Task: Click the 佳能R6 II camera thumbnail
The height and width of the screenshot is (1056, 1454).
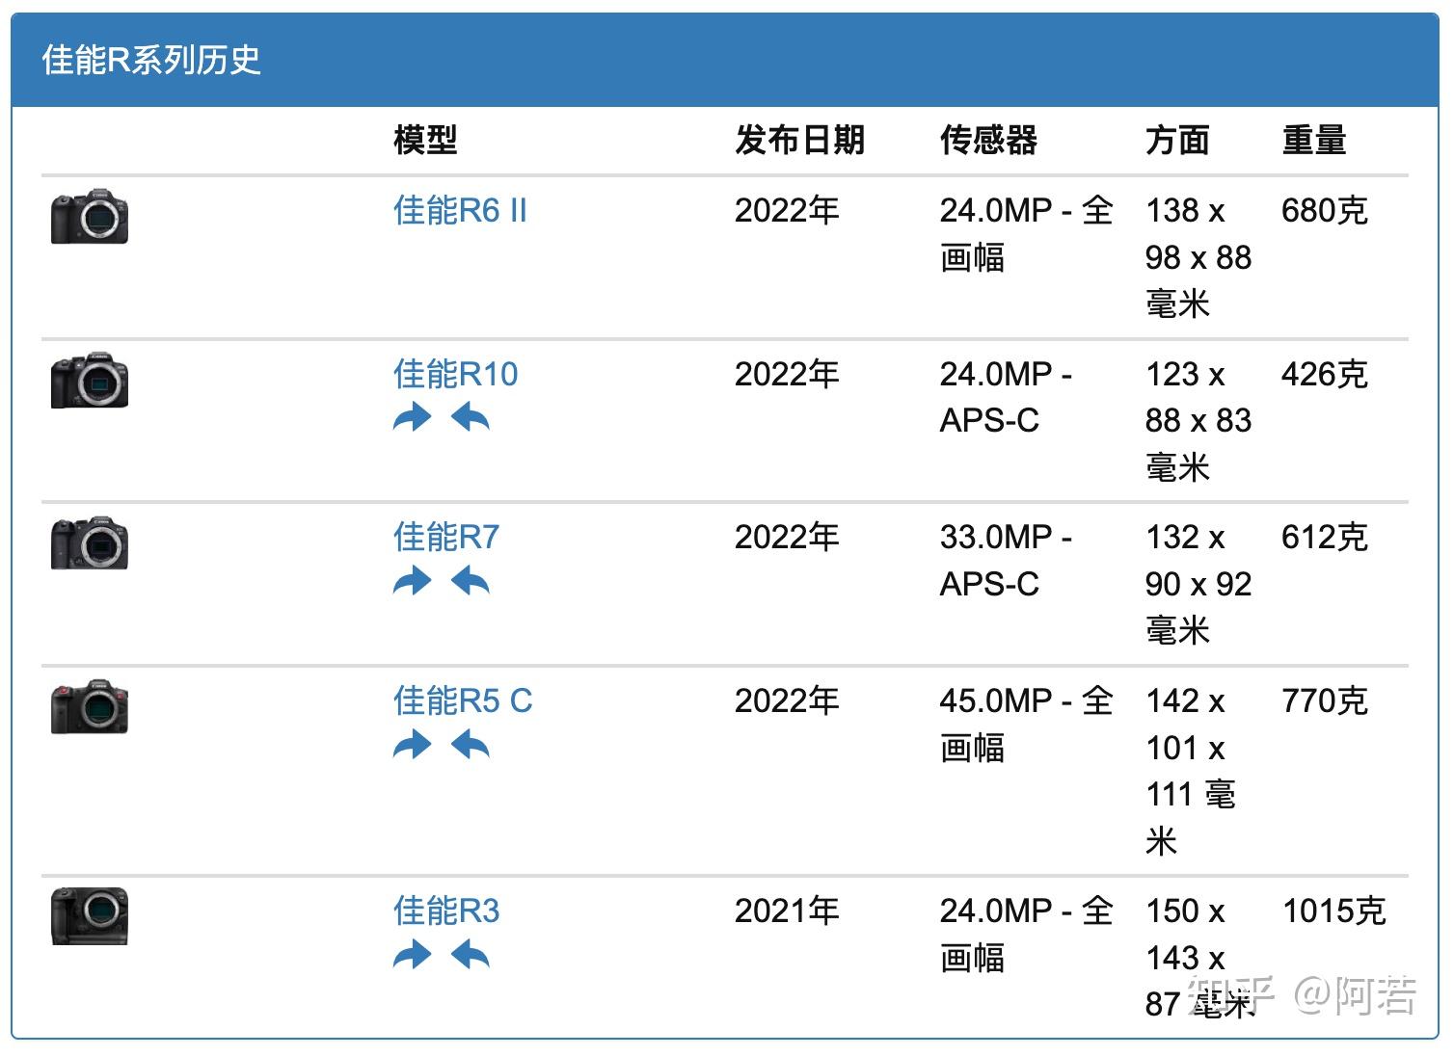Action: coord(90,216)
